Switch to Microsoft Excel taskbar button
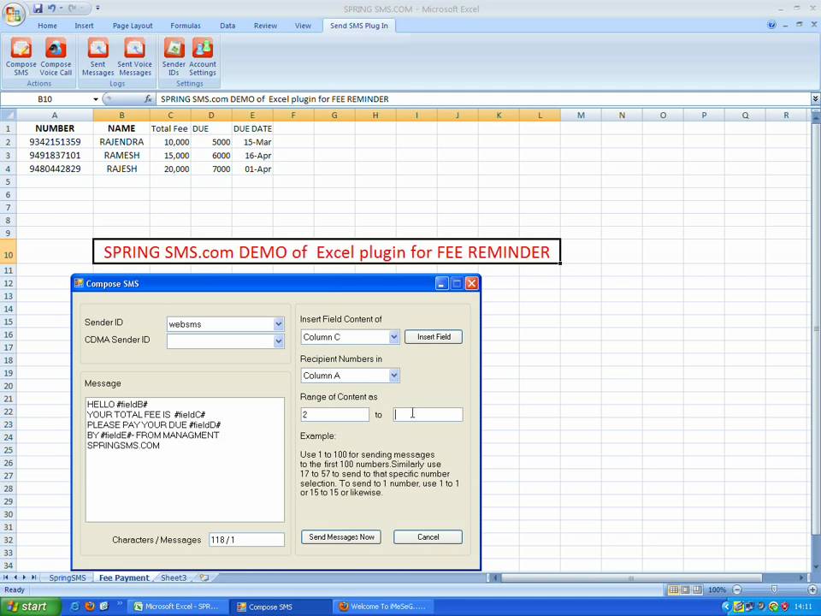Image resolution: width=821 pixels, height=616 pixels. click(x=176, y=607)
